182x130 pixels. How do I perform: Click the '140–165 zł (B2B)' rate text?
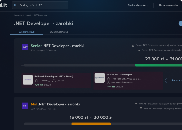(115, 87)
